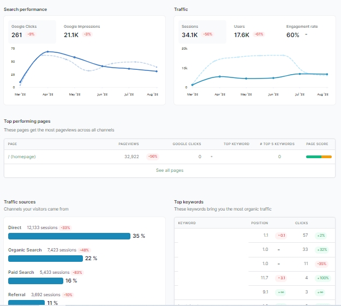Click the +100% clicks change badge
The image size is (341, 306).
323,278
